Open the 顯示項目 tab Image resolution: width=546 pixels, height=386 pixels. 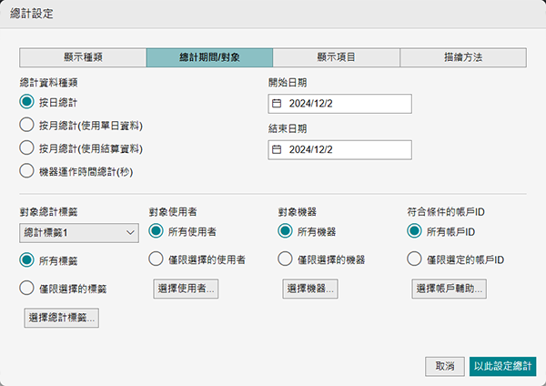(337, 56)
